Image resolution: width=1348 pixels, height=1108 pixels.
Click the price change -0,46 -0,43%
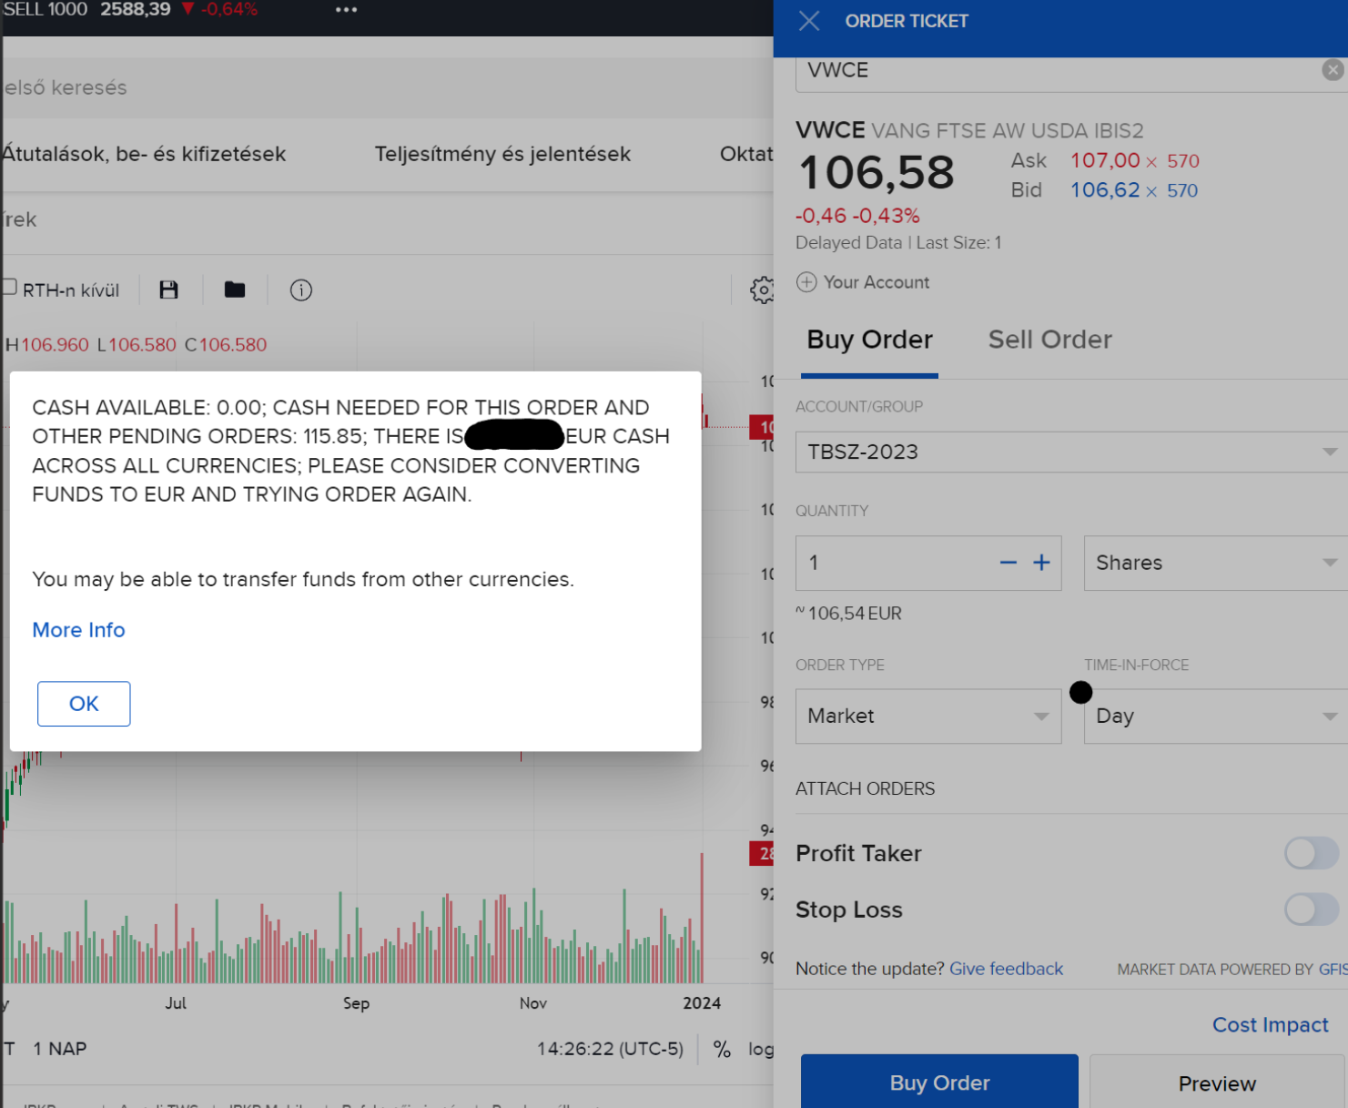(857, 216)
